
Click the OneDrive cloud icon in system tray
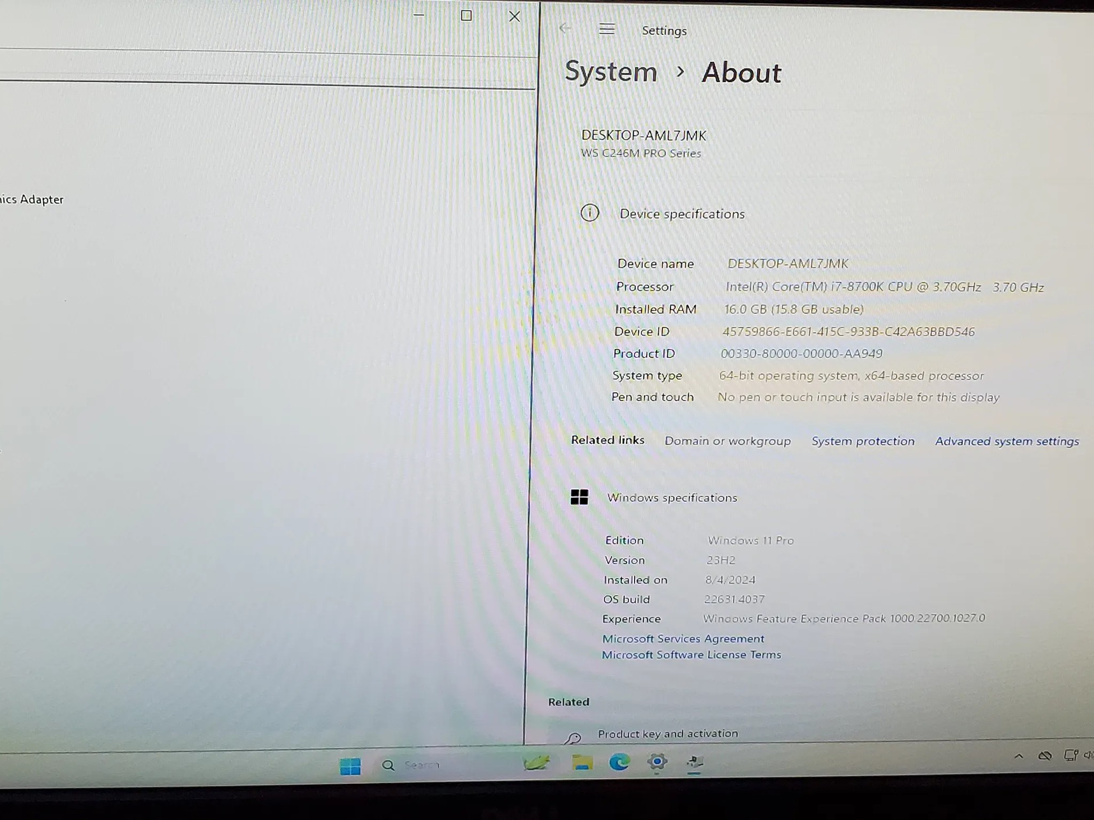point(1045,755)
